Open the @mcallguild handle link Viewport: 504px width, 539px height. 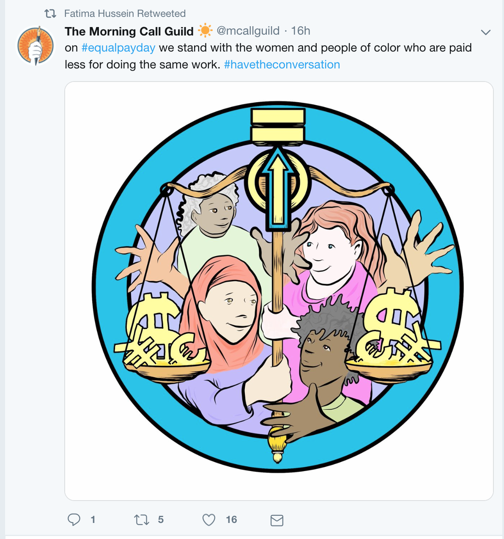pos(248,31)
